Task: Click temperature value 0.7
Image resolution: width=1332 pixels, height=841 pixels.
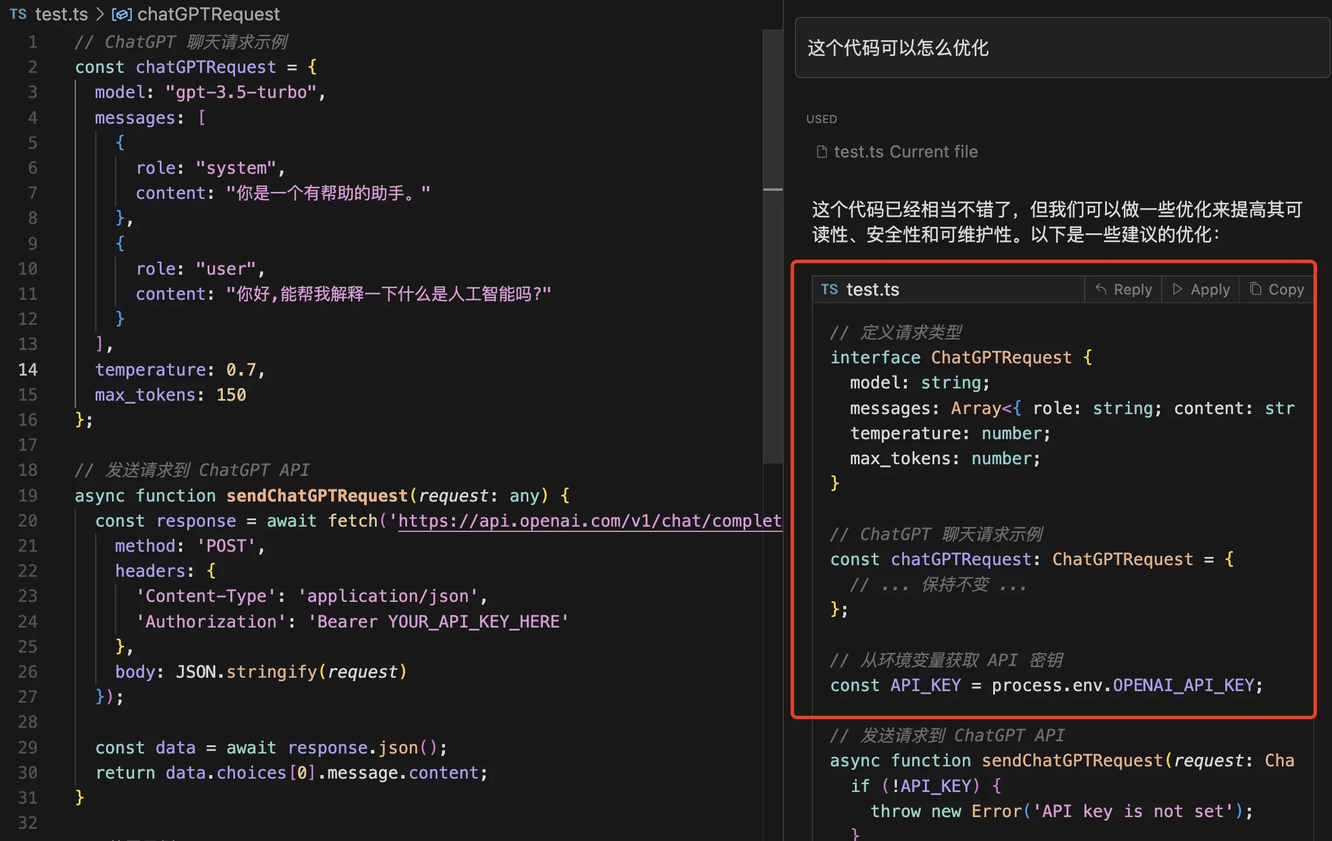Action: (x=241, y=370)
